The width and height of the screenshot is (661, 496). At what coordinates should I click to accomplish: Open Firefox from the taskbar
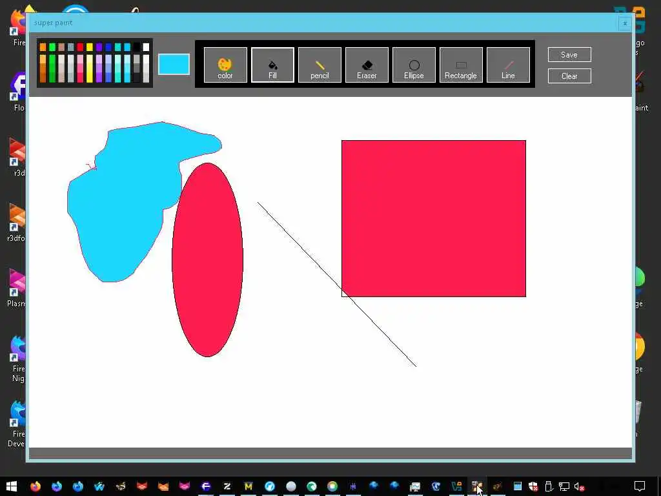click(x=36, y=486)
